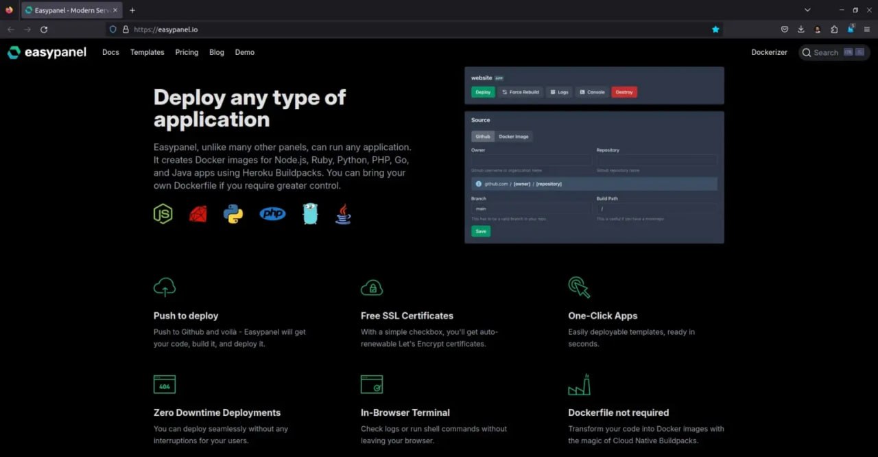
Task: Click the Java logo icon
Action: (343, 213)
